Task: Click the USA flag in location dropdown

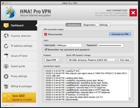Action: [70, 60]
